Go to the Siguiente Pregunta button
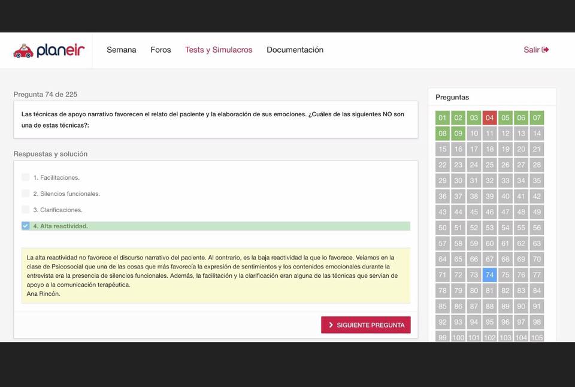Viewport: 575px width, 387px height. [365, 325]
